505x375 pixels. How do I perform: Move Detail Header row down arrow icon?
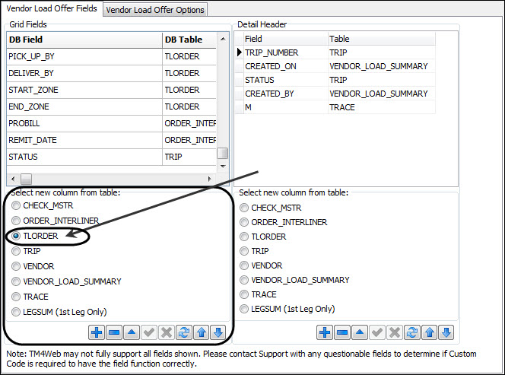[x=446, y=332]
